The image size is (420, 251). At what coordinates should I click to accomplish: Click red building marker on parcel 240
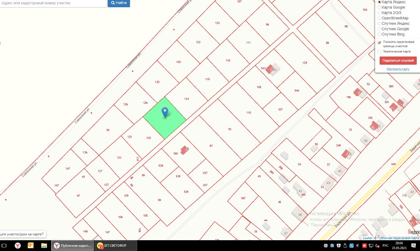pos(346,154)
